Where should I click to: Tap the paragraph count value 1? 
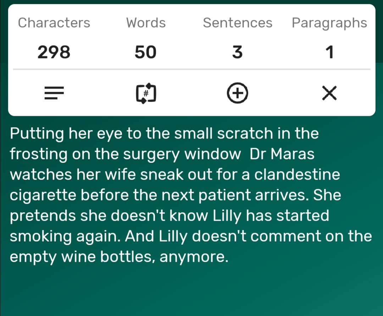(329, 52)
